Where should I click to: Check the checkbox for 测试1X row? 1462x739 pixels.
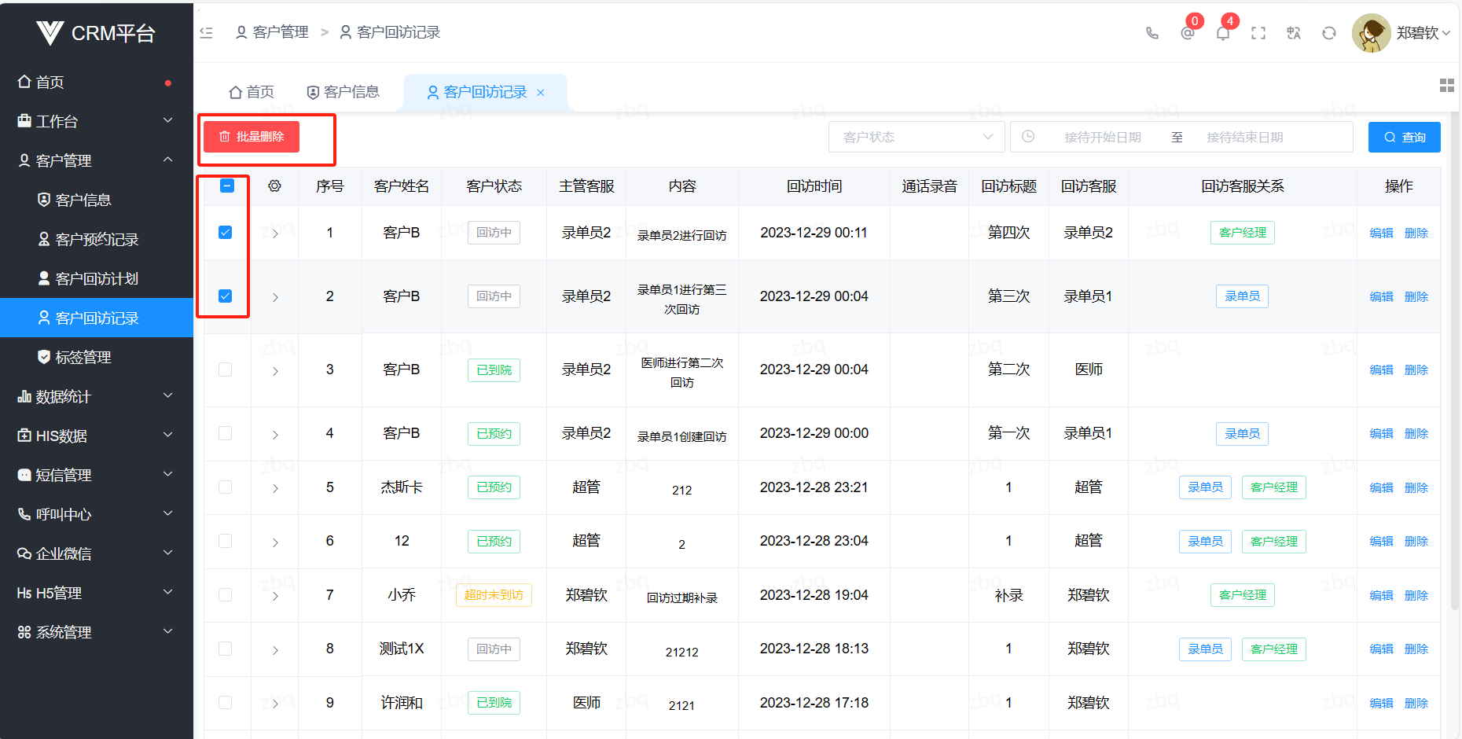[225, 649]
